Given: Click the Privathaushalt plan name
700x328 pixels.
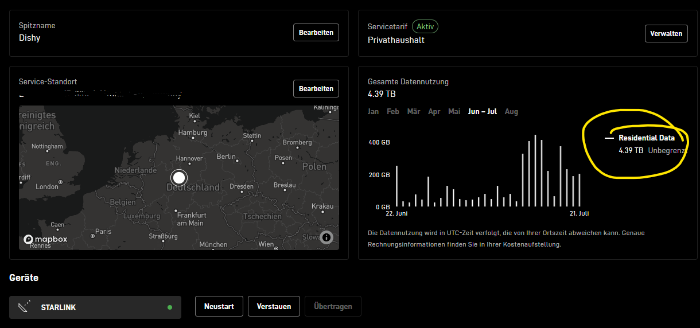Looking at the screenshot, I should tap(396, 40).
